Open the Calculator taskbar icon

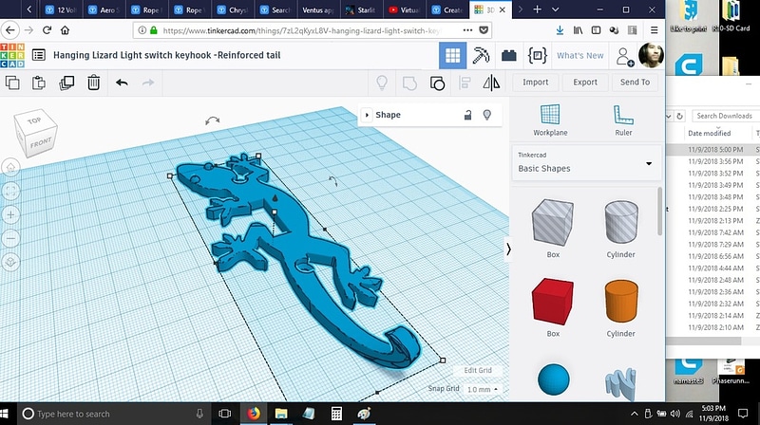pos(336,414)
